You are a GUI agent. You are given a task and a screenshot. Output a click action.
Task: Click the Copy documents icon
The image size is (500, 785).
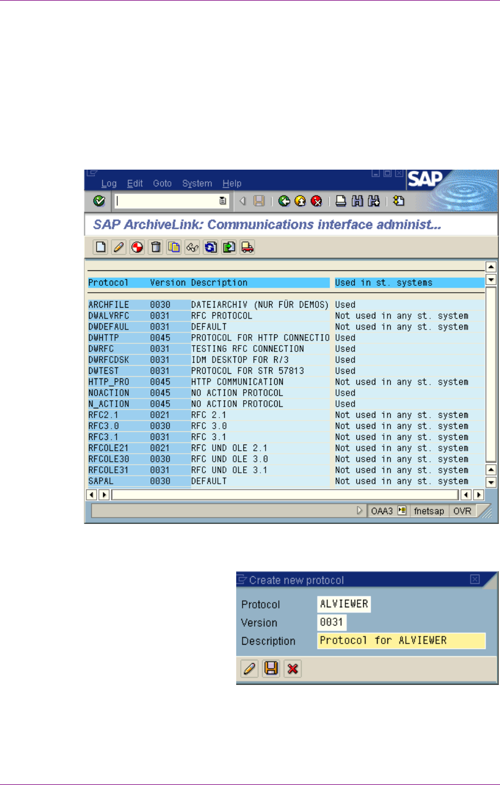(x=174, y=247)
